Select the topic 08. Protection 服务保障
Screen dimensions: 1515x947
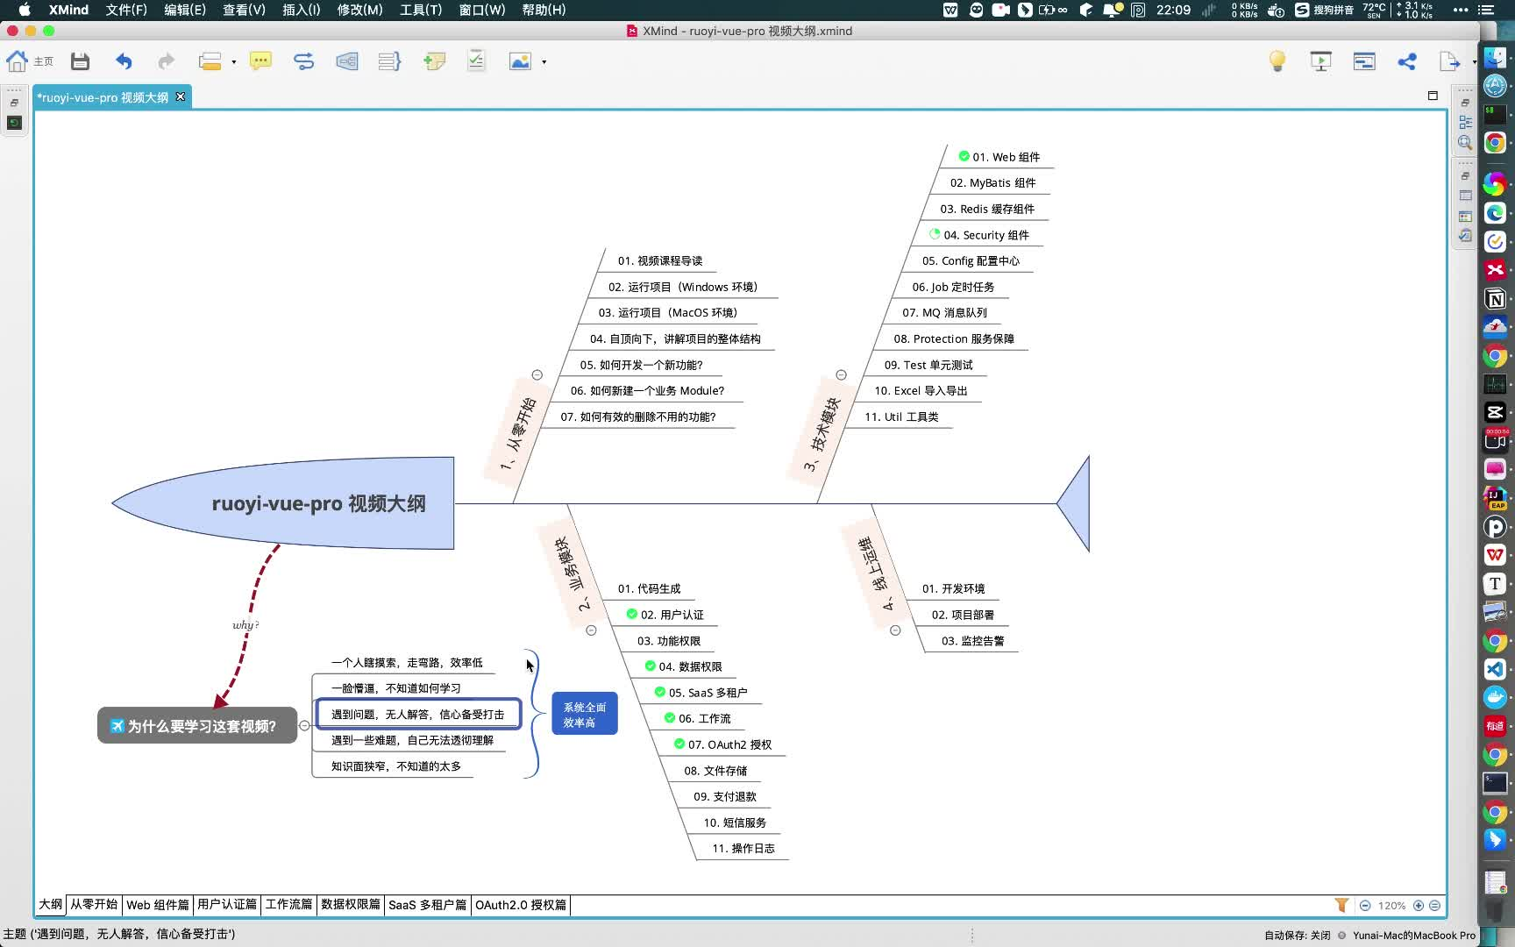point(954,338)
